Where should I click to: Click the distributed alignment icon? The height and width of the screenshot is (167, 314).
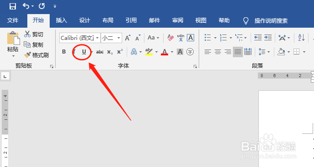pyautogui.click(x=248, y=52)
